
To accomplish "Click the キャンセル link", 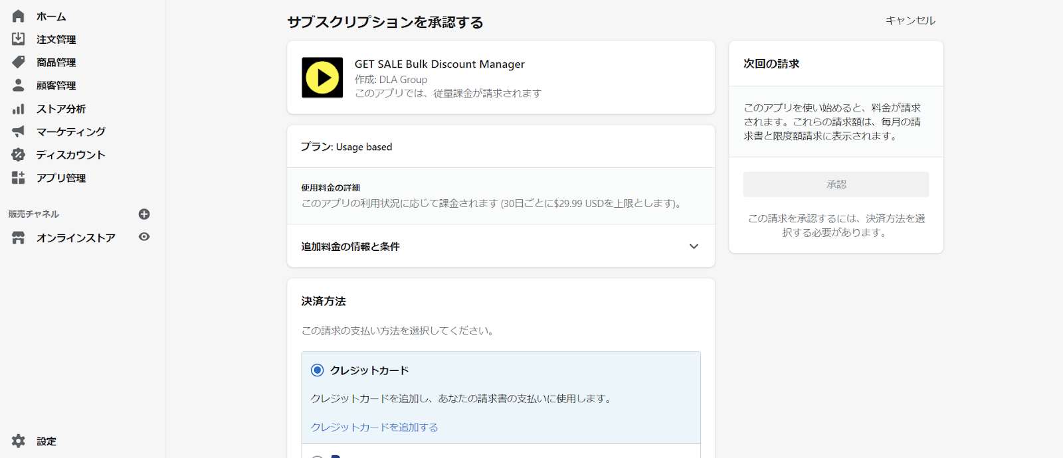I will pos(910,21).
